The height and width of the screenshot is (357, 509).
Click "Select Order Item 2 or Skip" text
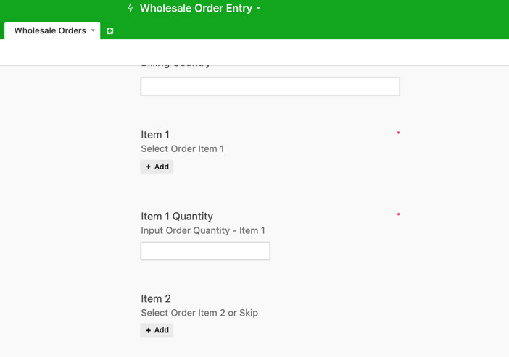199,313
